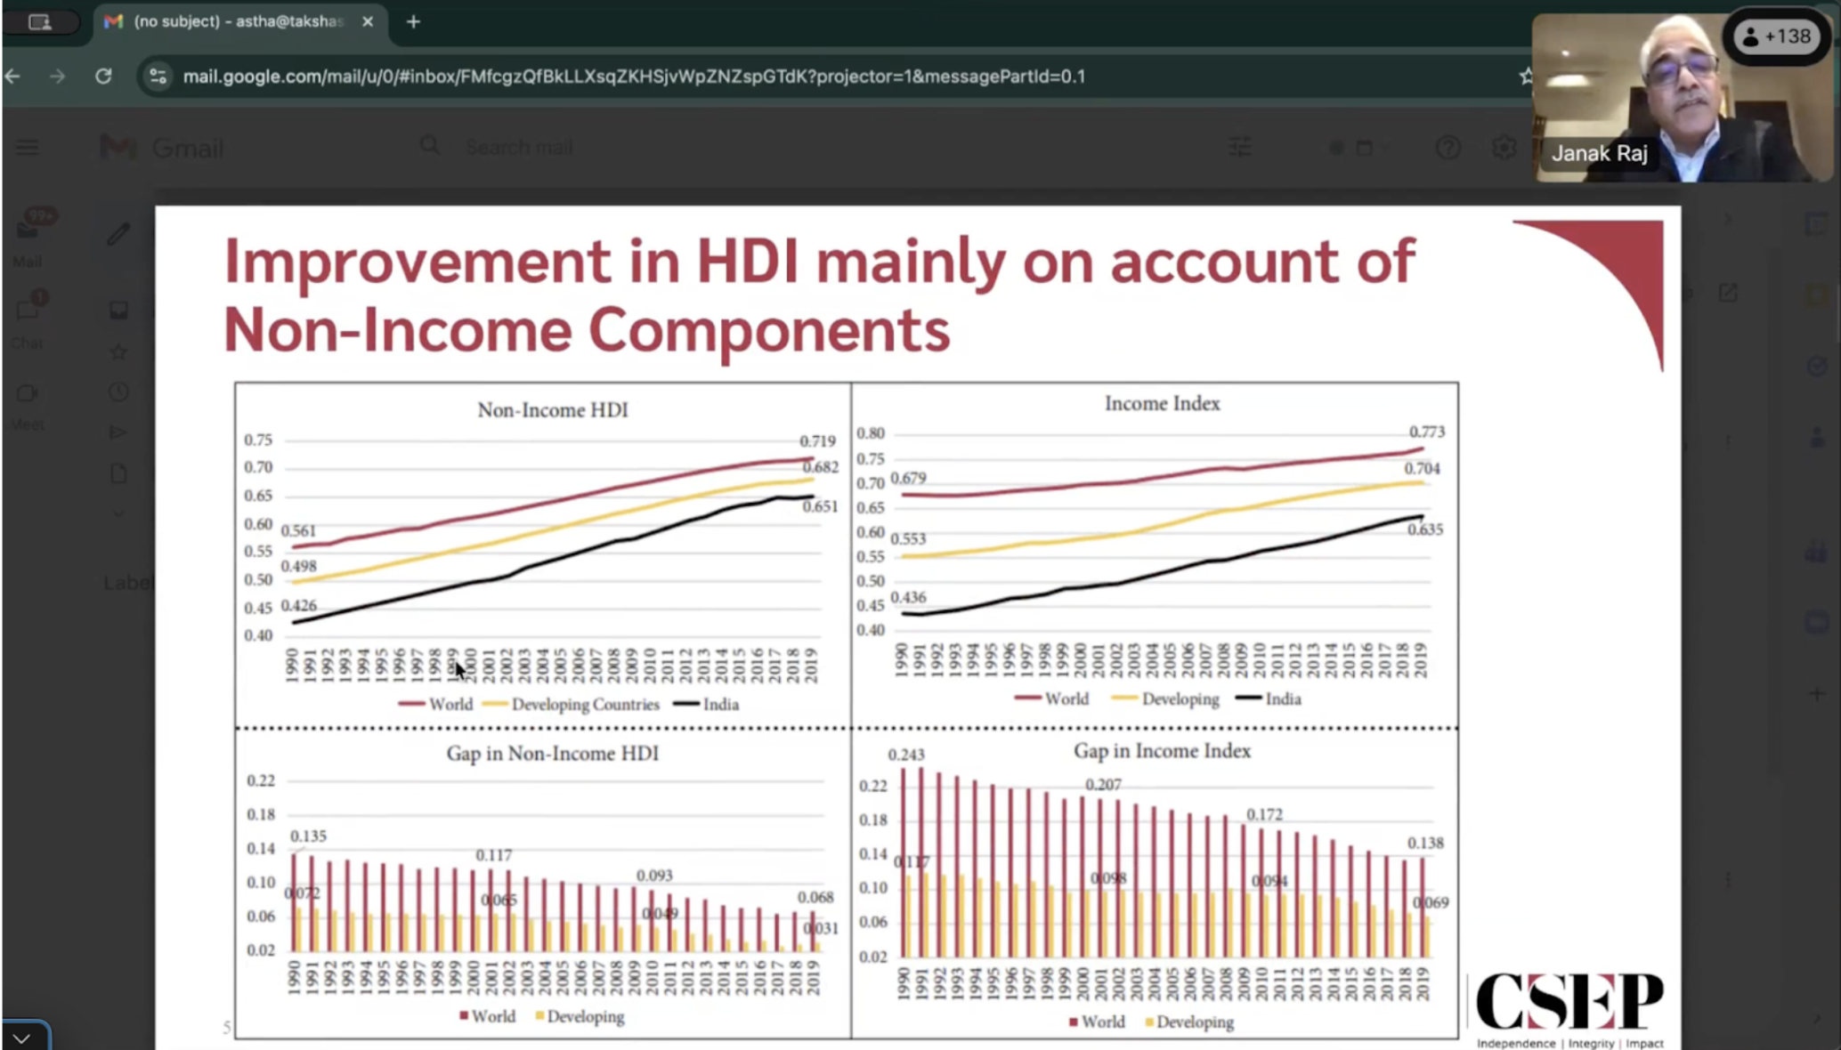Click the Drafts page icon

coord(118,473)
